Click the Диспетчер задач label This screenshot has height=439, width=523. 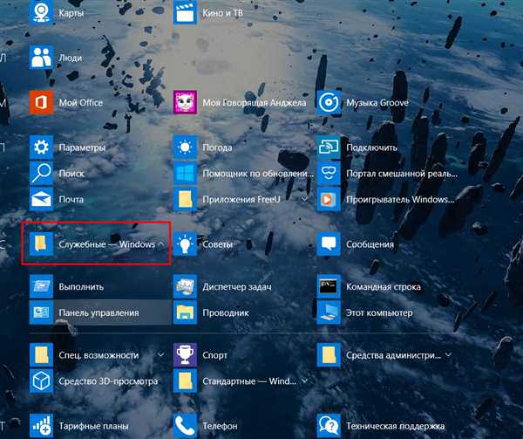click(237, 287)
